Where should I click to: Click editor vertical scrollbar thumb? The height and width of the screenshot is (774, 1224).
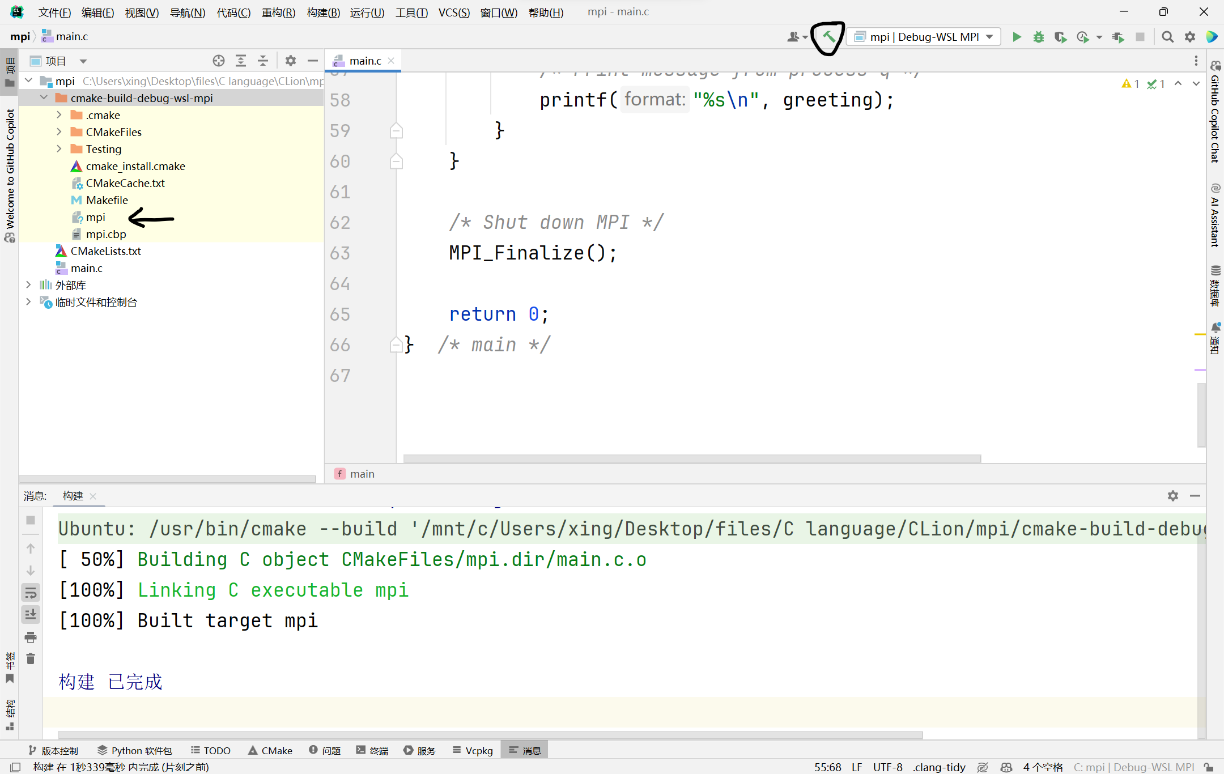click(x=1201, y=415)
